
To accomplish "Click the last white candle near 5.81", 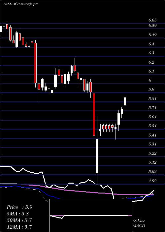I will tap(125, 101).
